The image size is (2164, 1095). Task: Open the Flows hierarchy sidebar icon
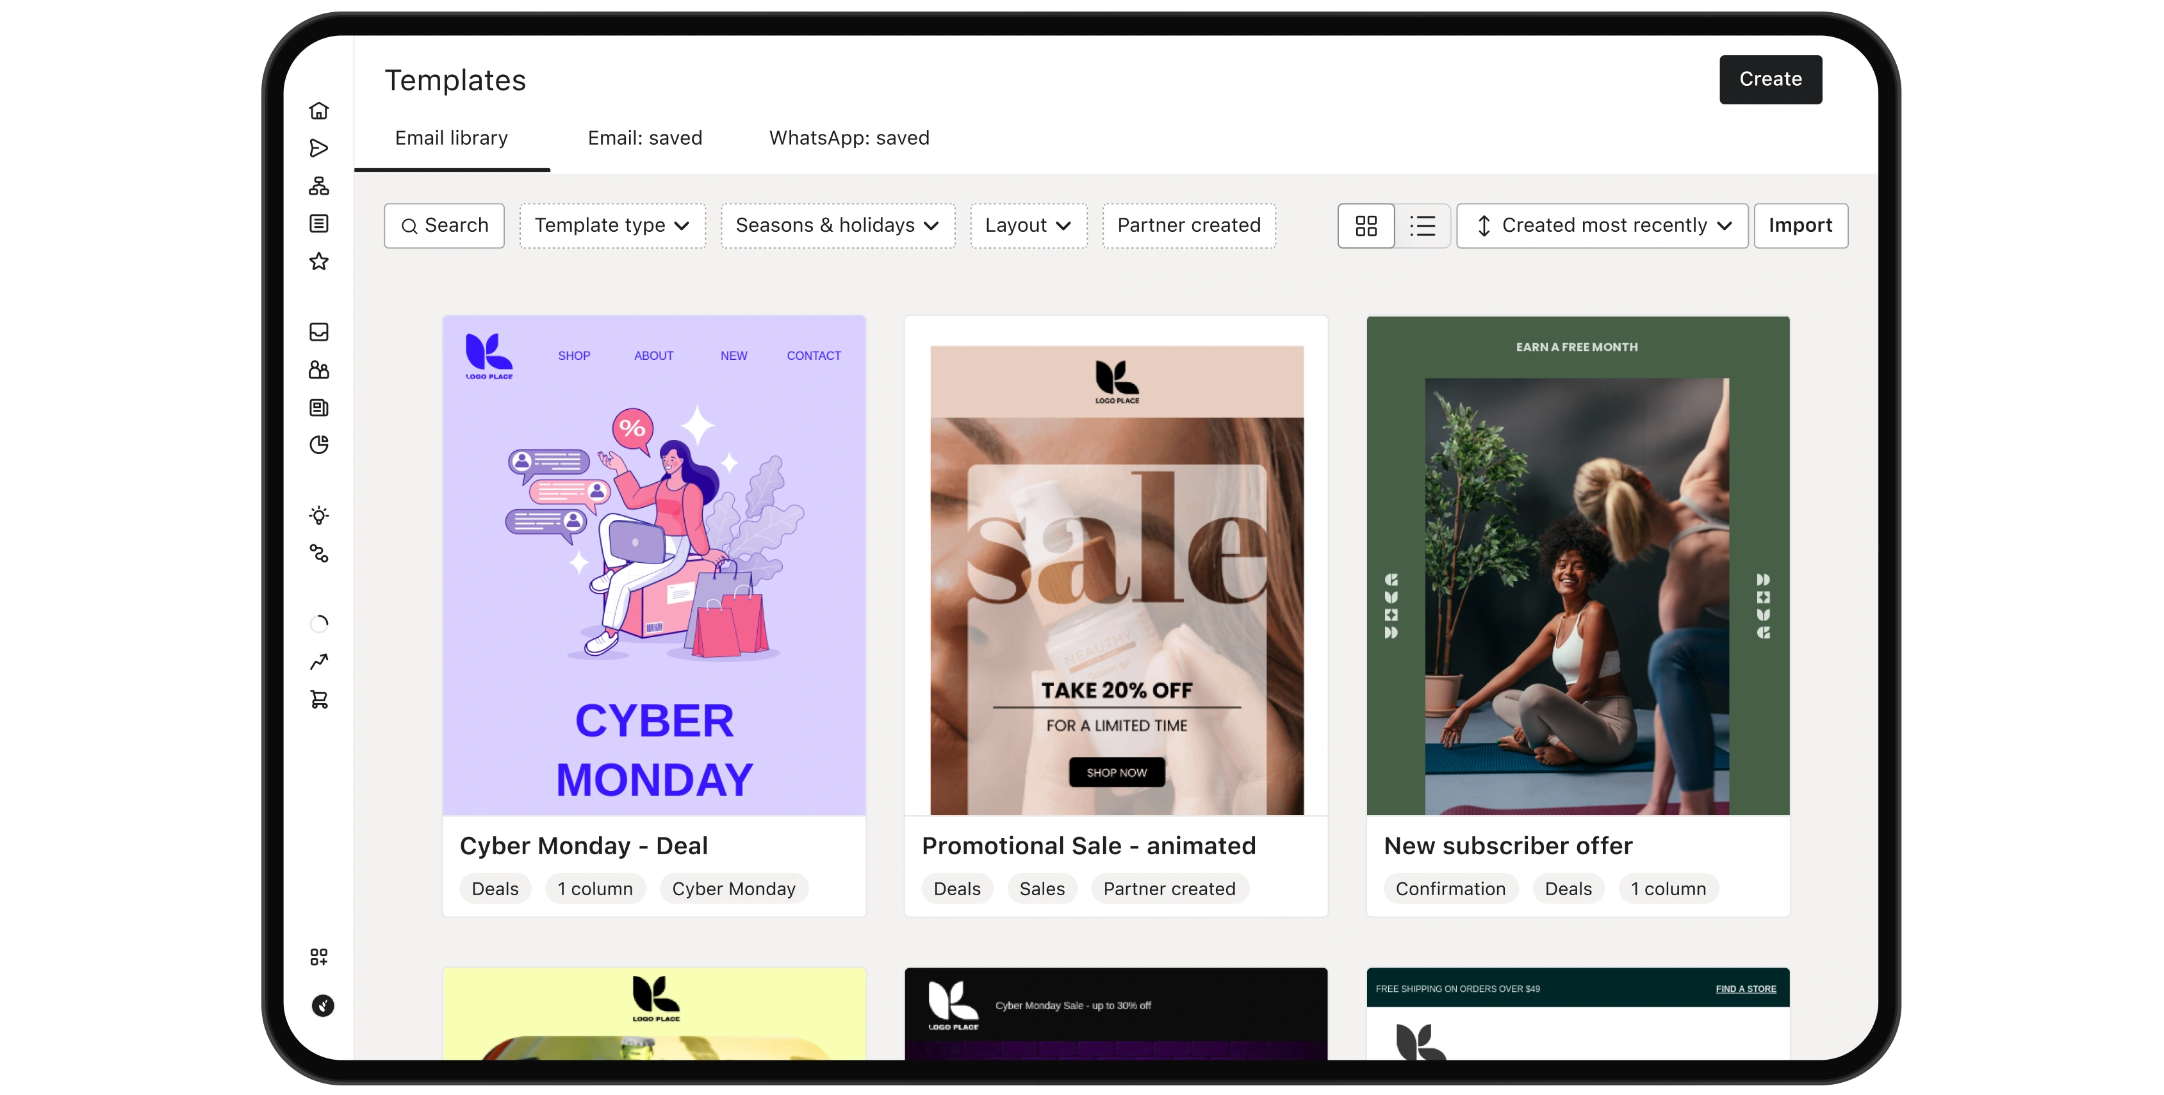click(x=318, y=186)
